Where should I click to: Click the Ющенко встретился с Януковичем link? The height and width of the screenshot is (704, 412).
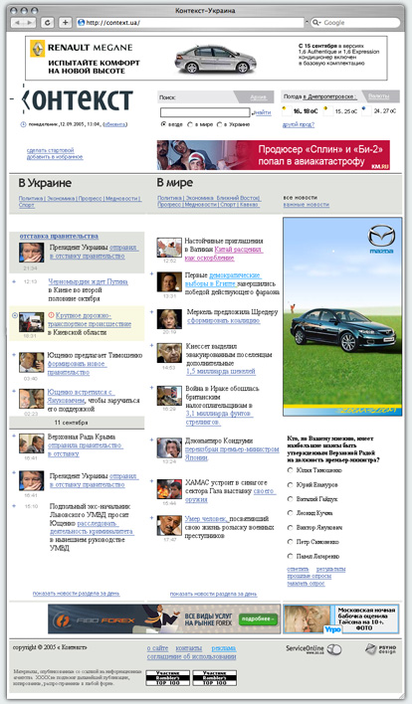[x=81, y=396]
